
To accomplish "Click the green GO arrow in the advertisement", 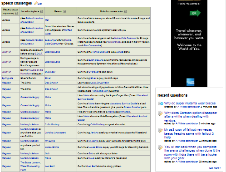I will point(195,13).
